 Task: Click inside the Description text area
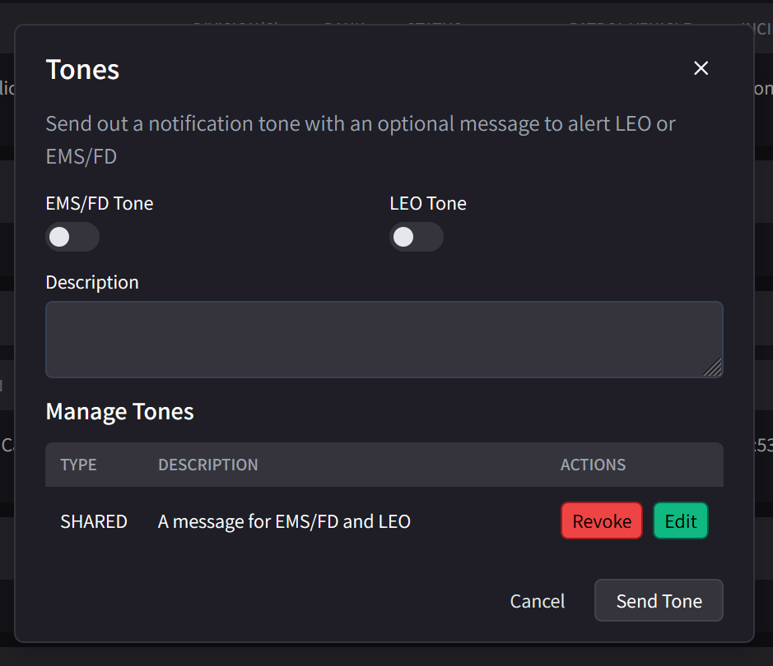[384, 340]
